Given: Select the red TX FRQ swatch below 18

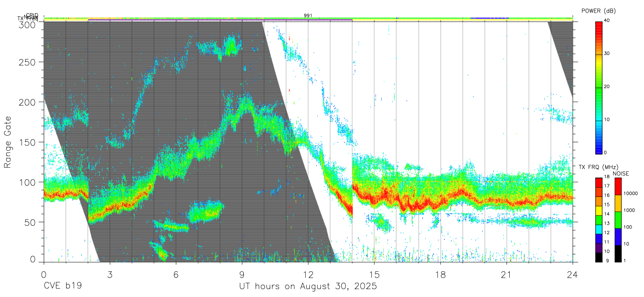Looking at the screenshot, I should tap(599, 182).
